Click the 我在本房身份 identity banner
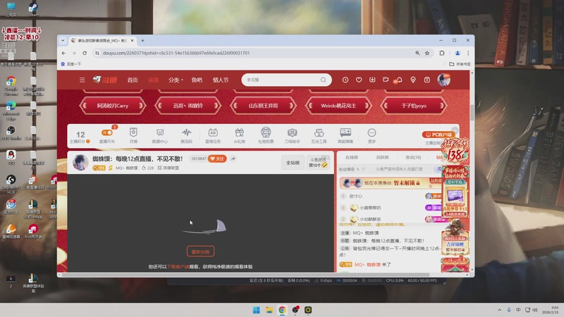This screenshot has width=564, height=317. point(392,183)
